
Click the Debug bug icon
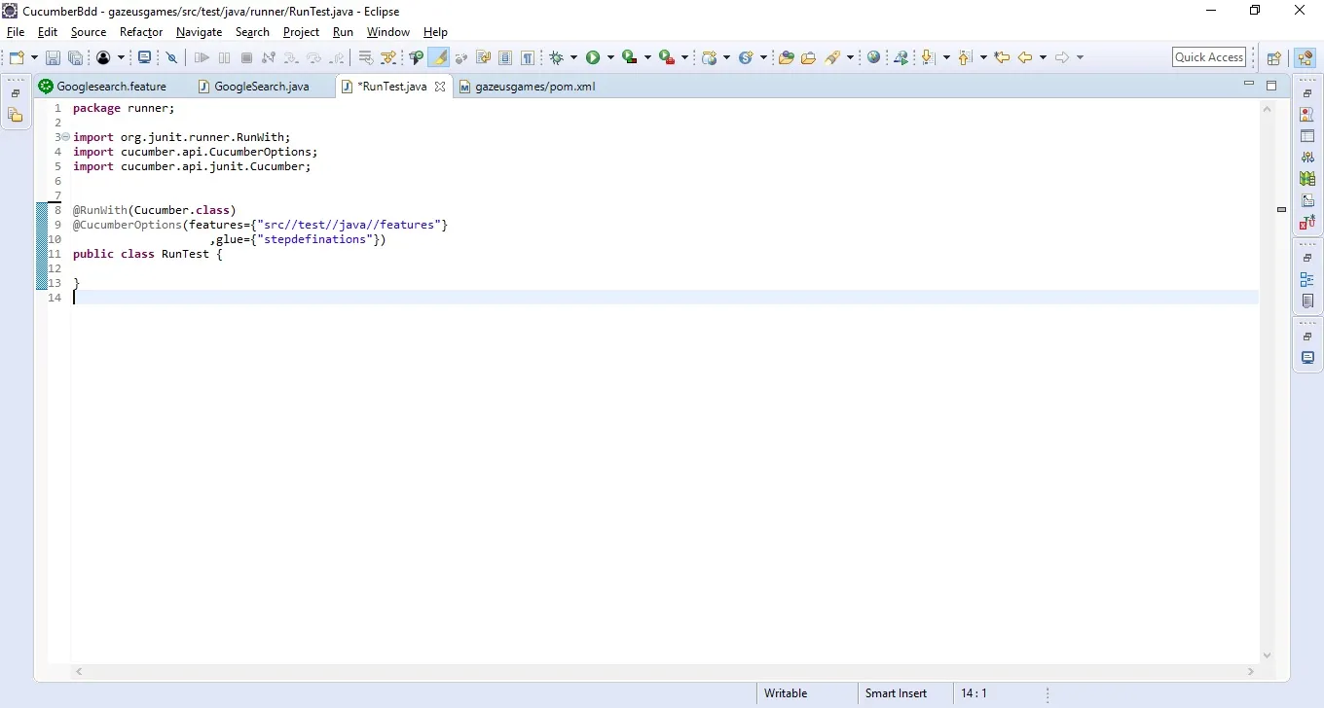(x=557, y=57)
